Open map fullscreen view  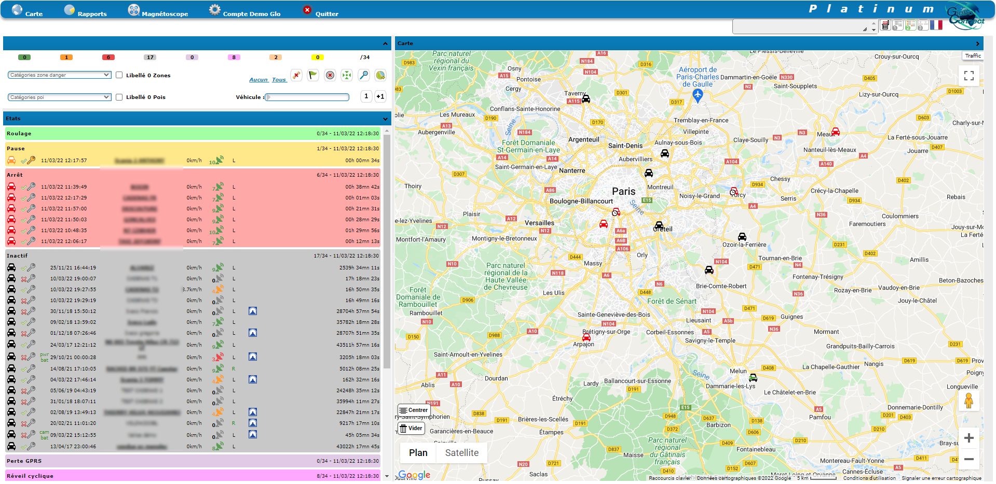pyautogui.click(x=968, y=76)
